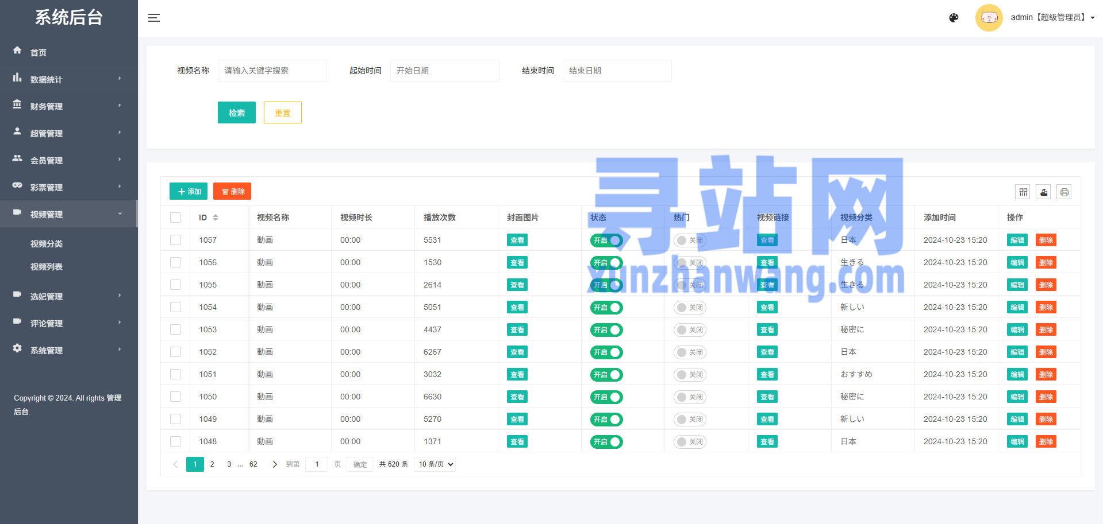Select all rows with header checkbox

[175, 218]
